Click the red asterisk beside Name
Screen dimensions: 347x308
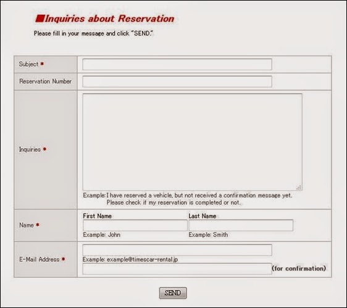(x=38, y=225)
